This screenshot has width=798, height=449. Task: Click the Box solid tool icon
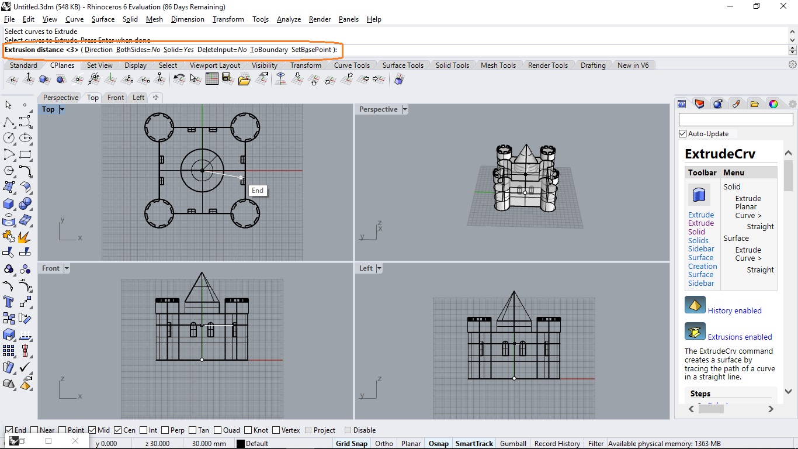pyautogui.click(x=9, y=203)
